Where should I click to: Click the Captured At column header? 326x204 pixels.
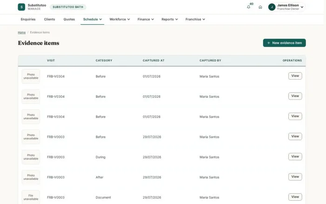point(153,61)
